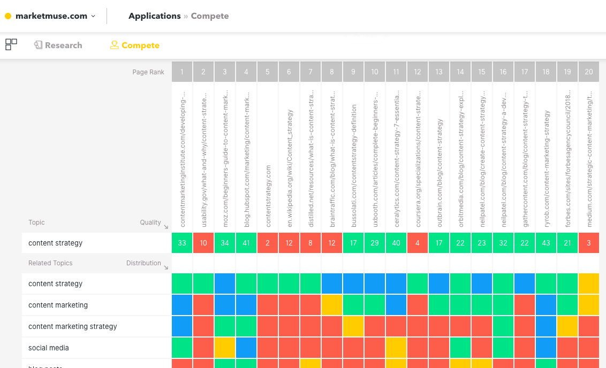Viewport: 606px width, 368px height.
Task: Click green social media cell under rank 1
Action: point(182,348)
